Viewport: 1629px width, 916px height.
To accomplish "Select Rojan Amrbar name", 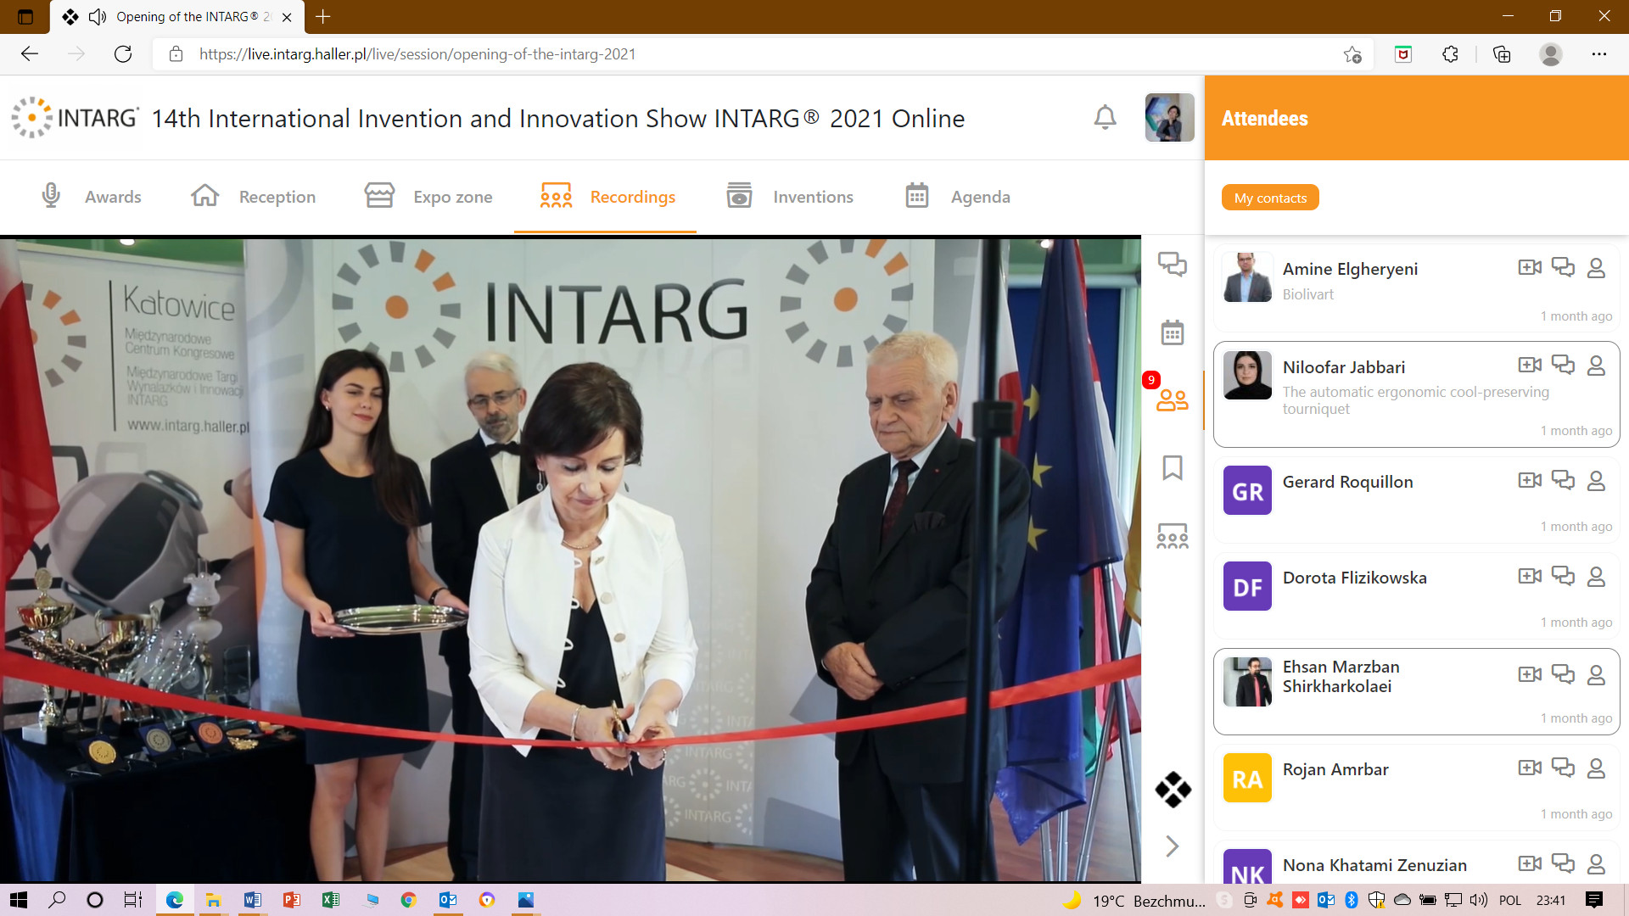I will [1335, 769].
